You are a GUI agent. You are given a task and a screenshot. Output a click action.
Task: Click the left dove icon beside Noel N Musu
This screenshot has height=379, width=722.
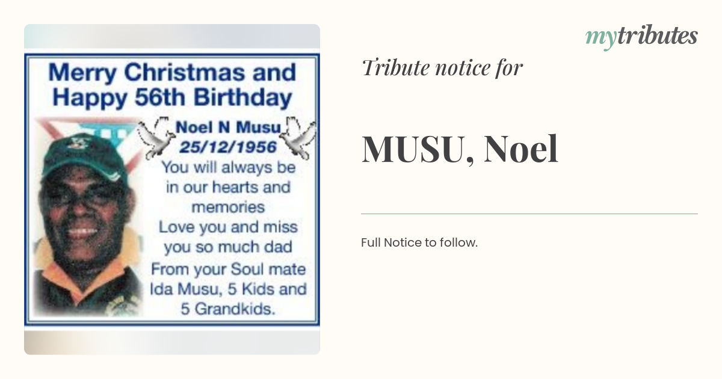pyautogui.click(x=155, y=138)
